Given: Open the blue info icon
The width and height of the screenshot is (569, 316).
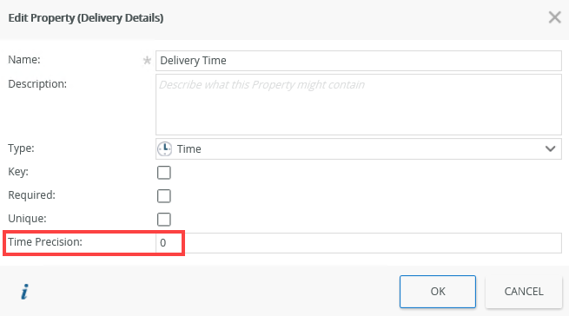Looking at the screenshot, I should (24, 292).
